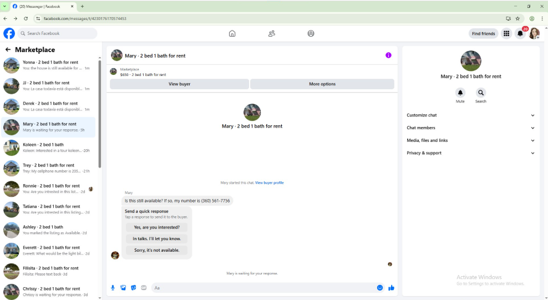This screenshot has height=300, width=548.
Task: Open the emoji picker icon
Action: pyautogui.click(x=380, y=288)
